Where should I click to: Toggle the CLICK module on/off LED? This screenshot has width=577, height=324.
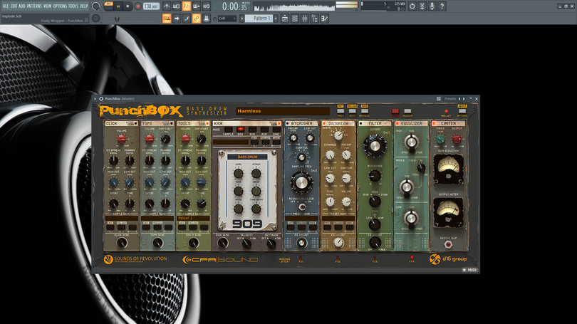[x=135, y=124]
